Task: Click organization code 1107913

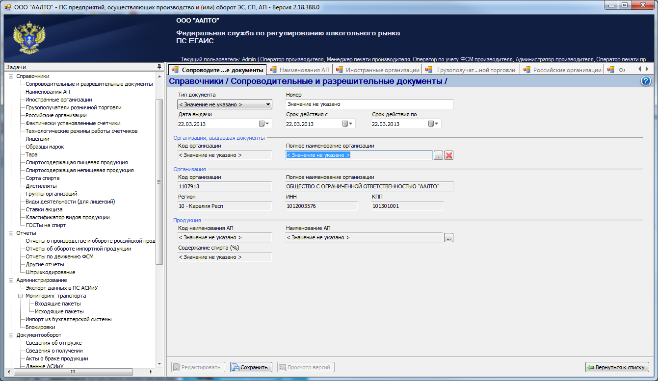Action: point(225,186)
